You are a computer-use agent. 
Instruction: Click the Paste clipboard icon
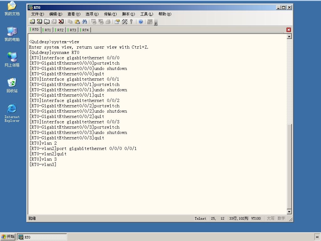[77, 22]
